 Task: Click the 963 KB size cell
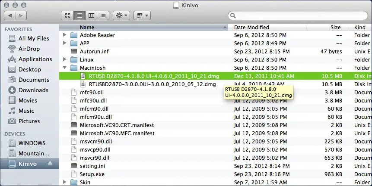(333, 174)
